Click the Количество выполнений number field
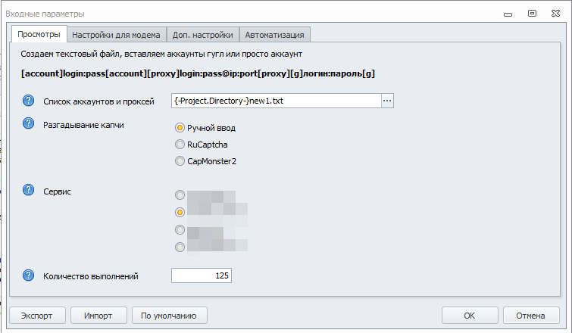 201,275
